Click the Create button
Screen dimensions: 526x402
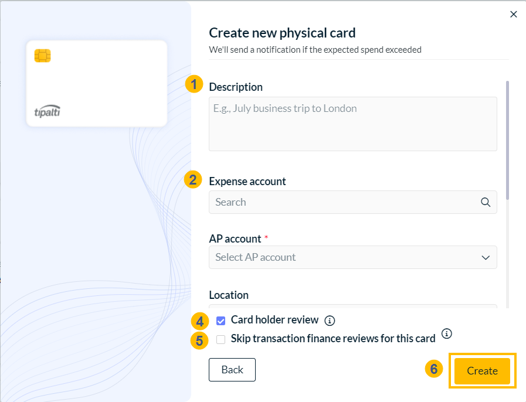tap(482, 371)
